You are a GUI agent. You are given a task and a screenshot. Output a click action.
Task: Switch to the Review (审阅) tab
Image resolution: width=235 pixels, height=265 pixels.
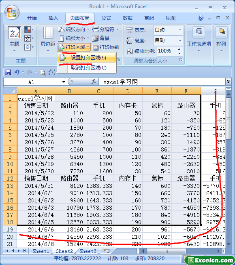(149, 18)
